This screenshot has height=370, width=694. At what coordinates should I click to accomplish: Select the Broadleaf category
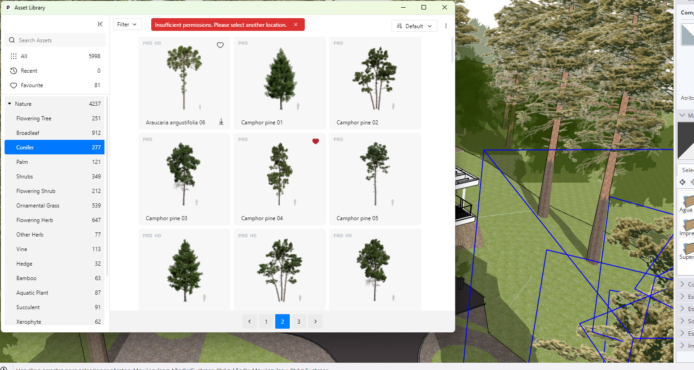[x=28, y=133]
